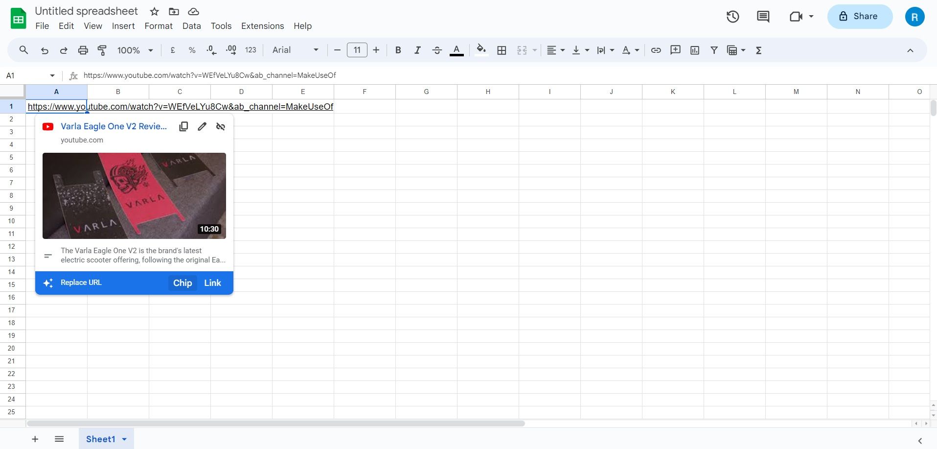This screenshot has height=449, width=937.
Task: Convert the URL to a Chip
Action: click(x=182, y=283)
